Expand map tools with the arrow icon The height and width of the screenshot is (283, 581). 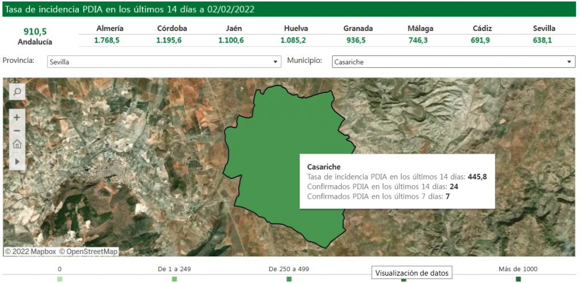[17, 161]
